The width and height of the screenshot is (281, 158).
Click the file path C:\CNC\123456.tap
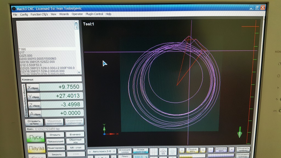tap(47, 129)
